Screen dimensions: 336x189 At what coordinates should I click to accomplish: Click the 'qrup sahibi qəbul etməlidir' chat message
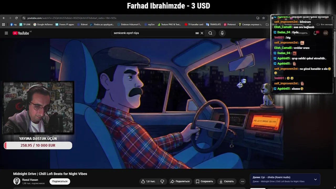(x=300, y=59)
